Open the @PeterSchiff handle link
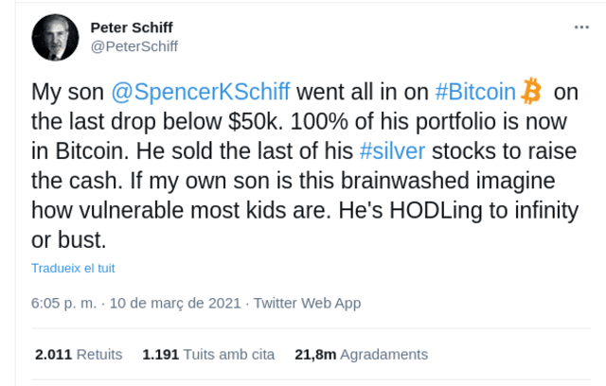 point(134,45)
